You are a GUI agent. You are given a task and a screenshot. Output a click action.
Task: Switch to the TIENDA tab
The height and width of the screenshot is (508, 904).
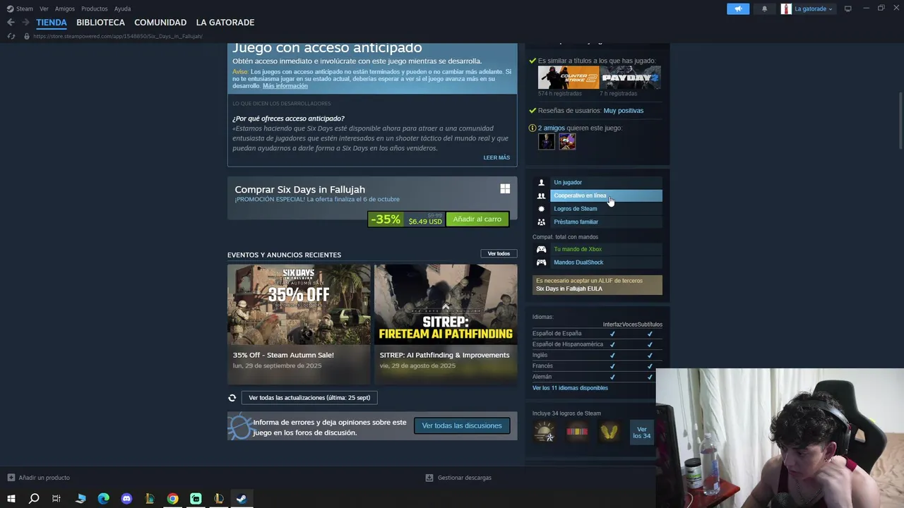click(52, 23)
